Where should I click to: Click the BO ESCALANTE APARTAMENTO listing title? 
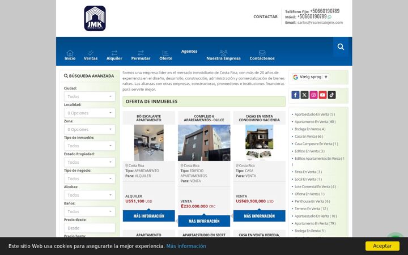pyautogui.click(x=149, y=118)
